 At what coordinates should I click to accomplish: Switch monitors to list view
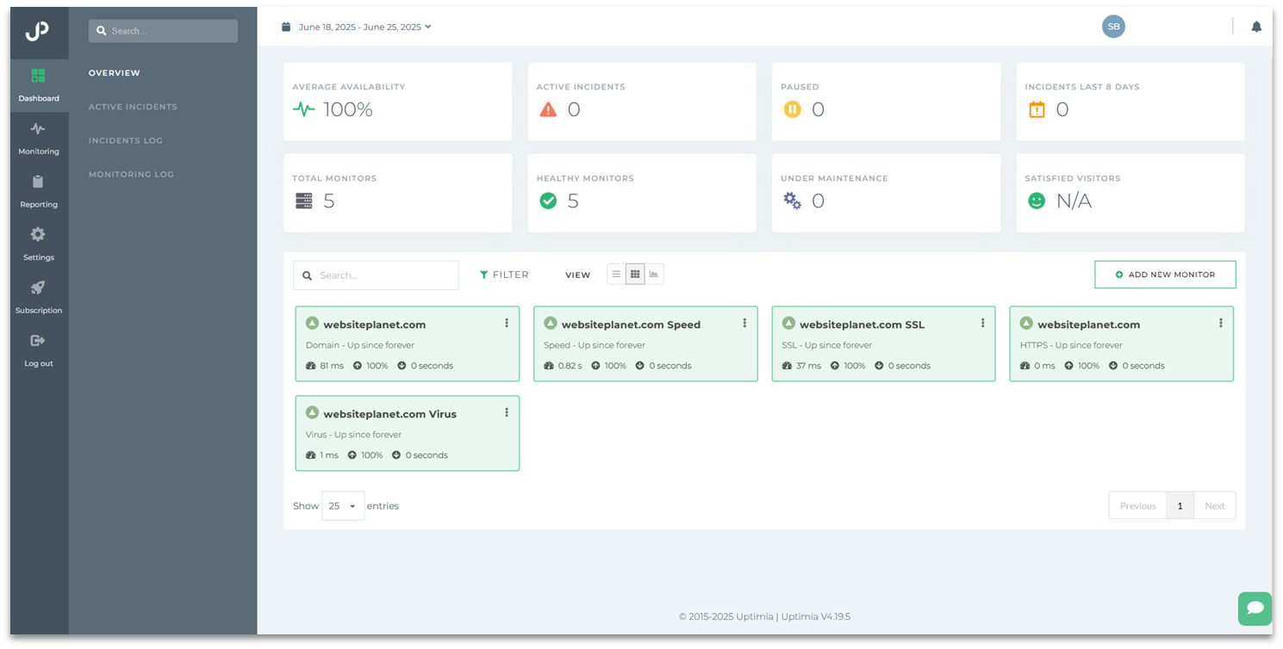616,274
